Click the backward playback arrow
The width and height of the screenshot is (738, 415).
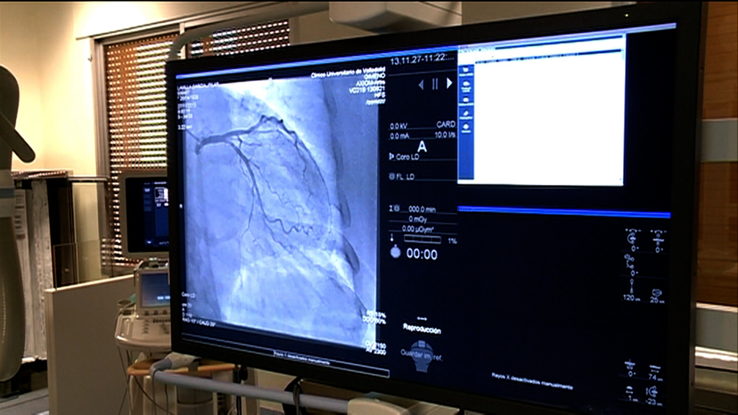pyautogui.click(x=421, y=83)
